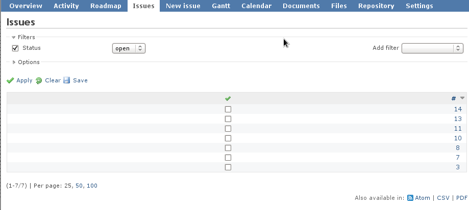Click the Save floppy disk icon
Image resolution: width=469 pixels, height=210 pixels.
pyautogui.click(x=66, y=80)
